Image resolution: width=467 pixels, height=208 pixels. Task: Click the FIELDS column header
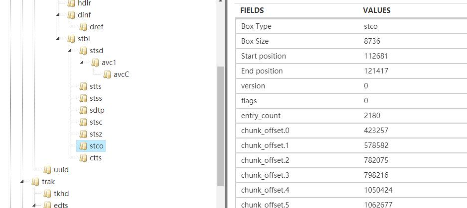pos(252,10)
